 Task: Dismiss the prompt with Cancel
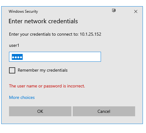[x=104, y=111]
